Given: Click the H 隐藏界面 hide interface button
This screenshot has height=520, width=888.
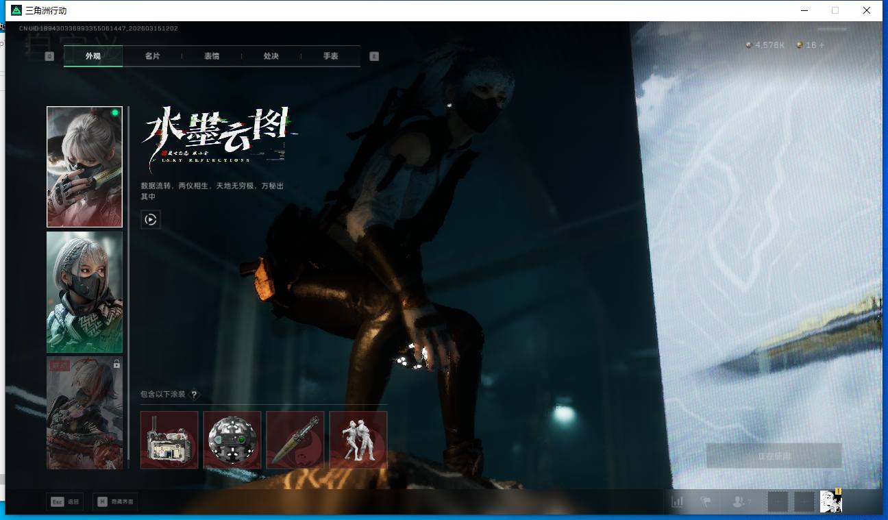Looking at the screenshot, I should 115,502.
